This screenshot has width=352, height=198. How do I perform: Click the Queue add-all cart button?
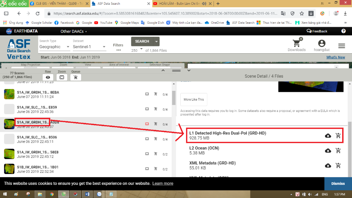click(x=76, y=77)
